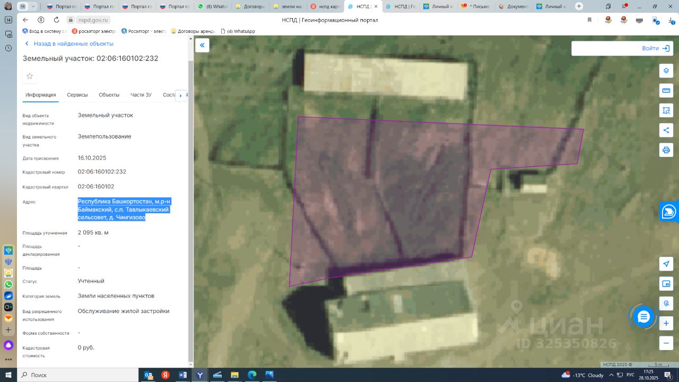The image size is (679, 382).
Task: Open Вход в систему bookmark
Action: click(x=43, y=31)
